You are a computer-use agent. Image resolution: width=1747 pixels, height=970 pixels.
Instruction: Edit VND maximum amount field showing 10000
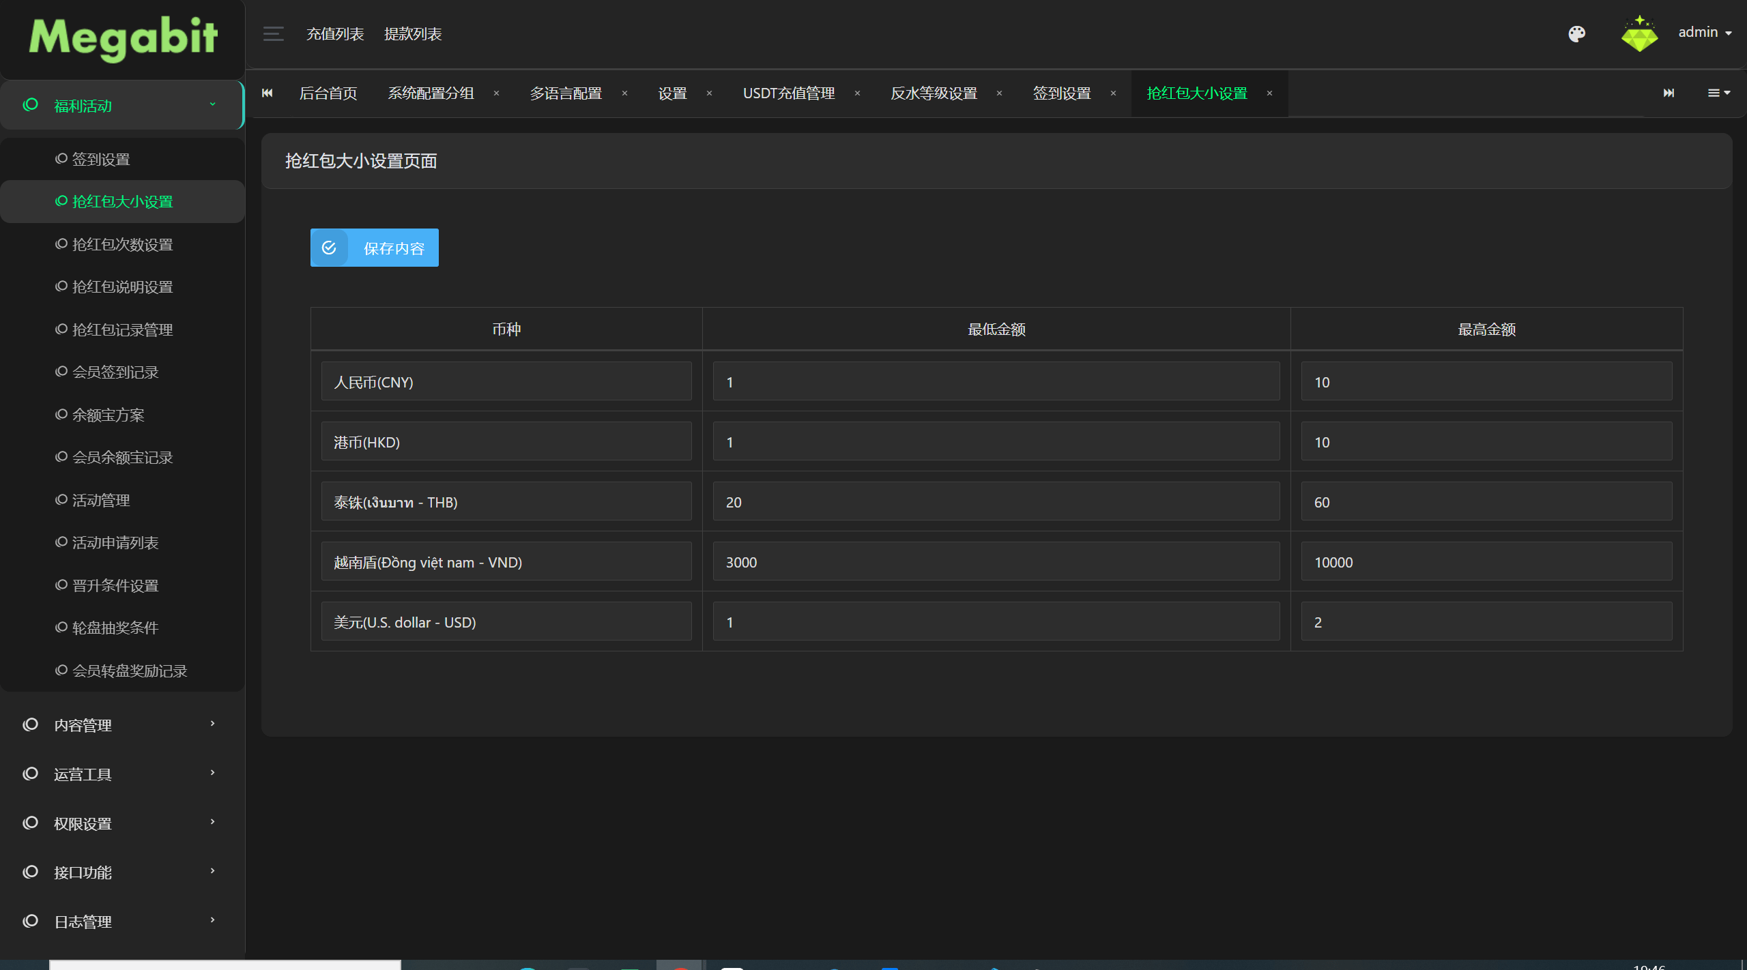coord(1486,561)
